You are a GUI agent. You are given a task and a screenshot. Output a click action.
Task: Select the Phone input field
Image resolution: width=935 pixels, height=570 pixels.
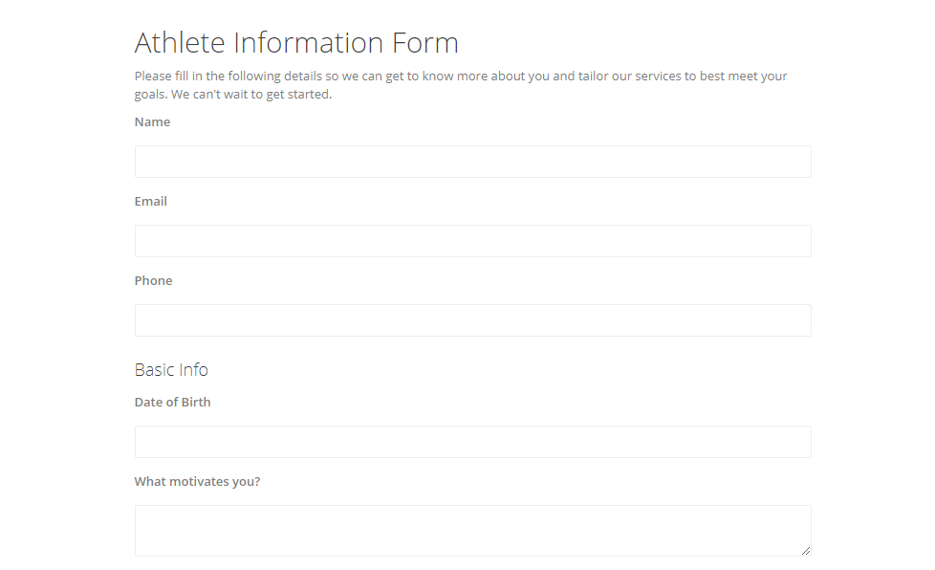472,319
